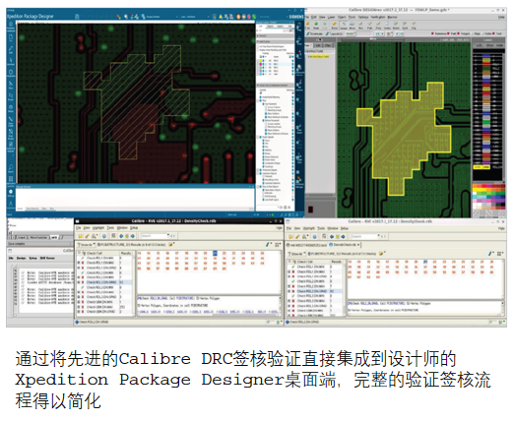Open the Setup menu in right RVE window

click(345, 228)
